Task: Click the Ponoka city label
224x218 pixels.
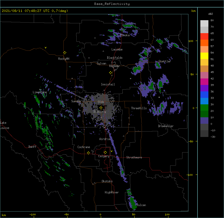Action: point(125,35)
